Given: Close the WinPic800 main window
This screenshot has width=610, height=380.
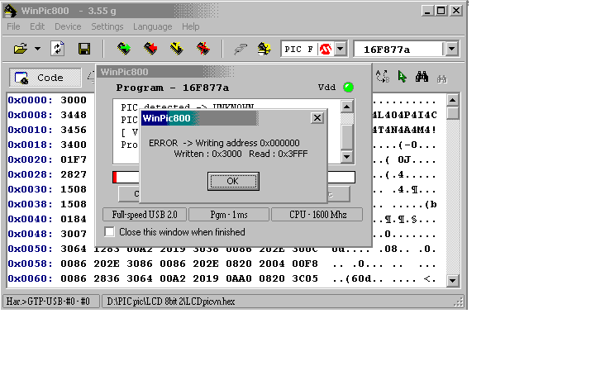Looking at the screenshot, I should click(x=456, y=11).
